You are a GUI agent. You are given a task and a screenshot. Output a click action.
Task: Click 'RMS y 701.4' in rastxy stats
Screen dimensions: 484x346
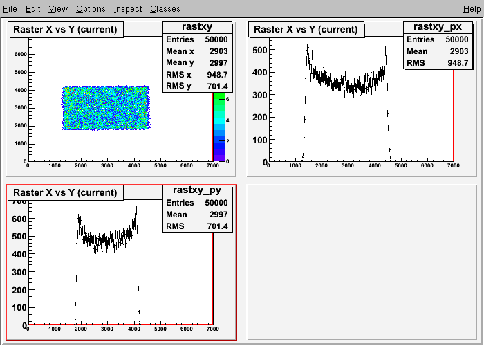[197, 86]
